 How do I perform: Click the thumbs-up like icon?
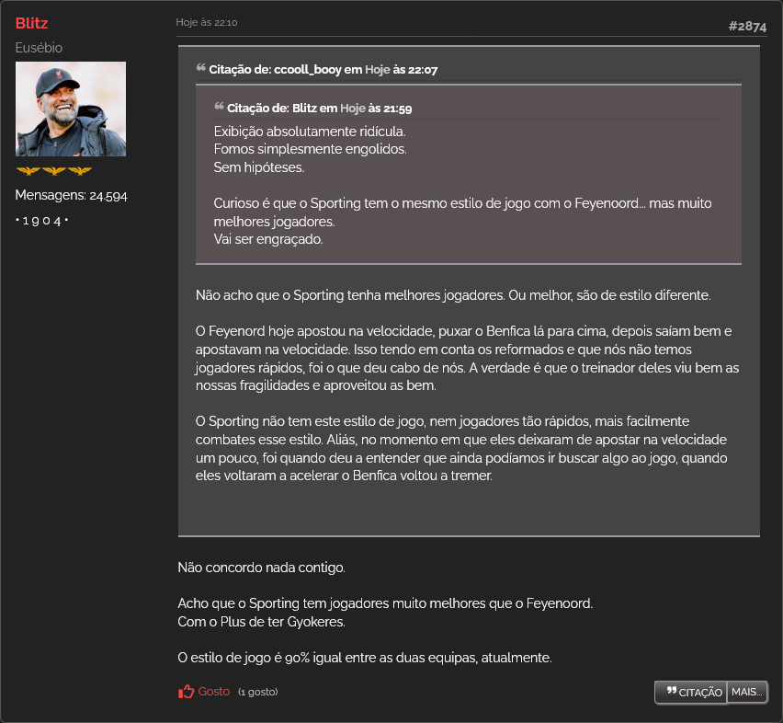click(x=187, y=692)
